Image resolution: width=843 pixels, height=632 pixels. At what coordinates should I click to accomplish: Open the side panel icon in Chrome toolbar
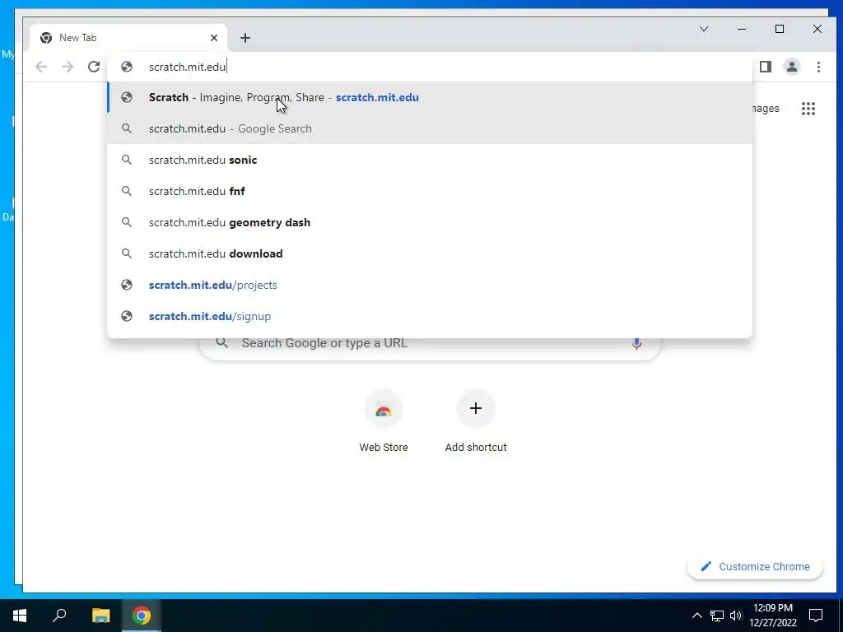(x=765, y=67)
